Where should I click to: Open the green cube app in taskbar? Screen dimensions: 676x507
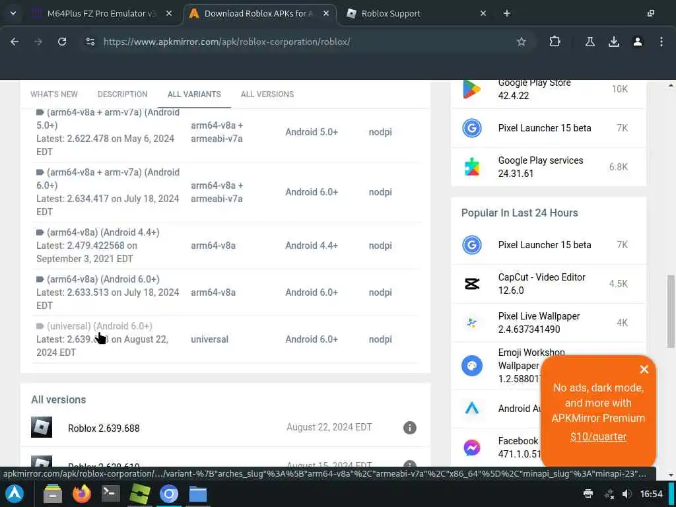pyautogui.click(x=140, y=494)
